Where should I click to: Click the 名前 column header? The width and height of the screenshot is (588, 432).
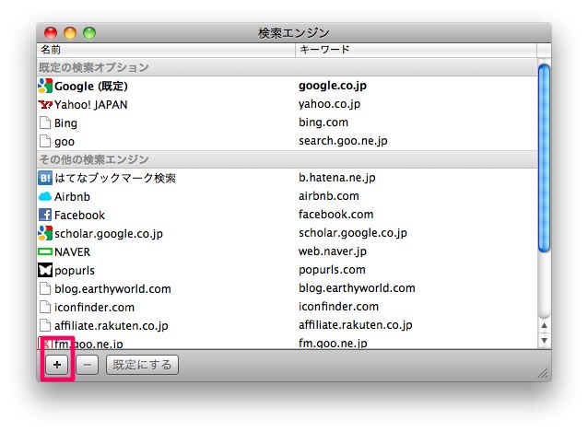coord(166,50)
